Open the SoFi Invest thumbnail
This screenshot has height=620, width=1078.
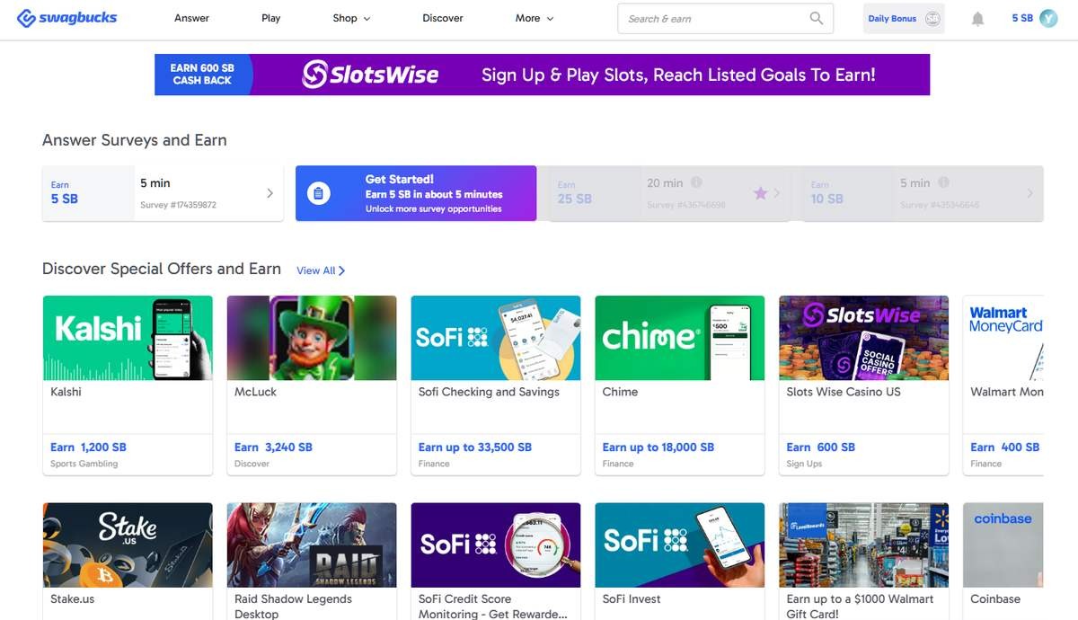(x=680, y=545)
